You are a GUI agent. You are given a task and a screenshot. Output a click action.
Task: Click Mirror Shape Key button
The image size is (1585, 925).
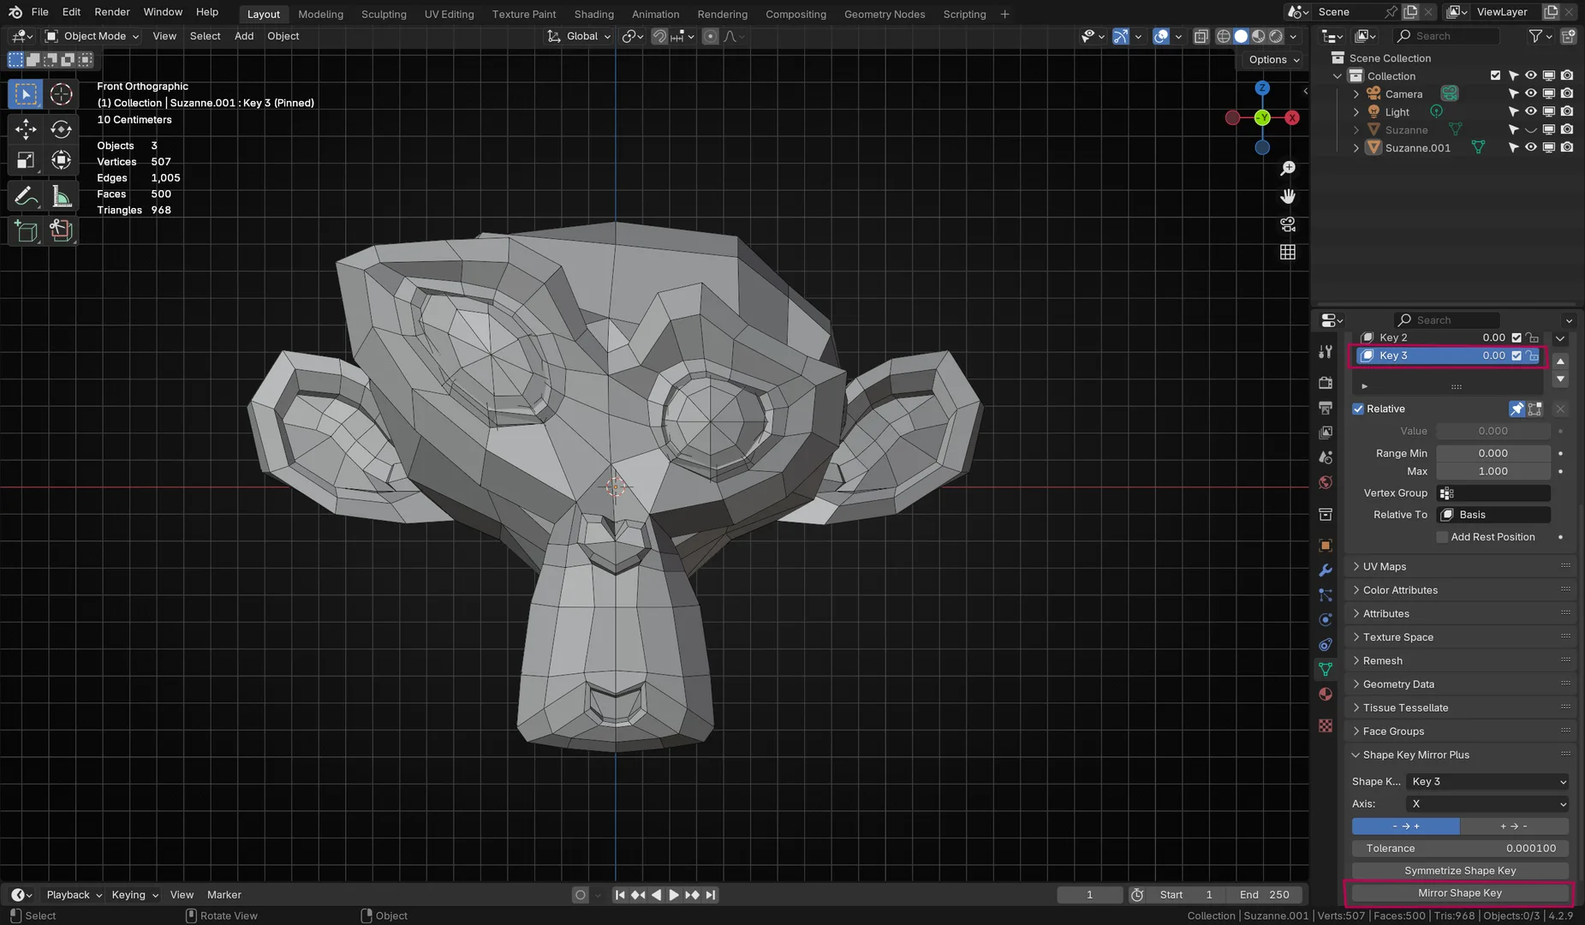pyautogui.click(x=1460, y=892)
